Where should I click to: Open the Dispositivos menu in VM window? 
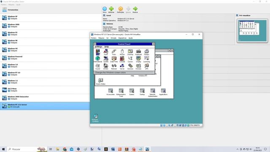pyautogui.click(x=122, y=38)
